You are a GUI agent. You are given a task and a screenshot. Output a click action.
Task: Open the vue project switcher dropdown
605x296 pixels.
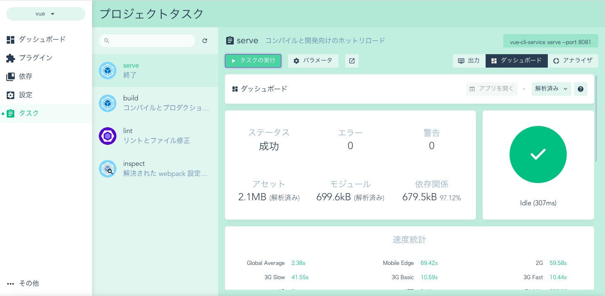[45, 13]
